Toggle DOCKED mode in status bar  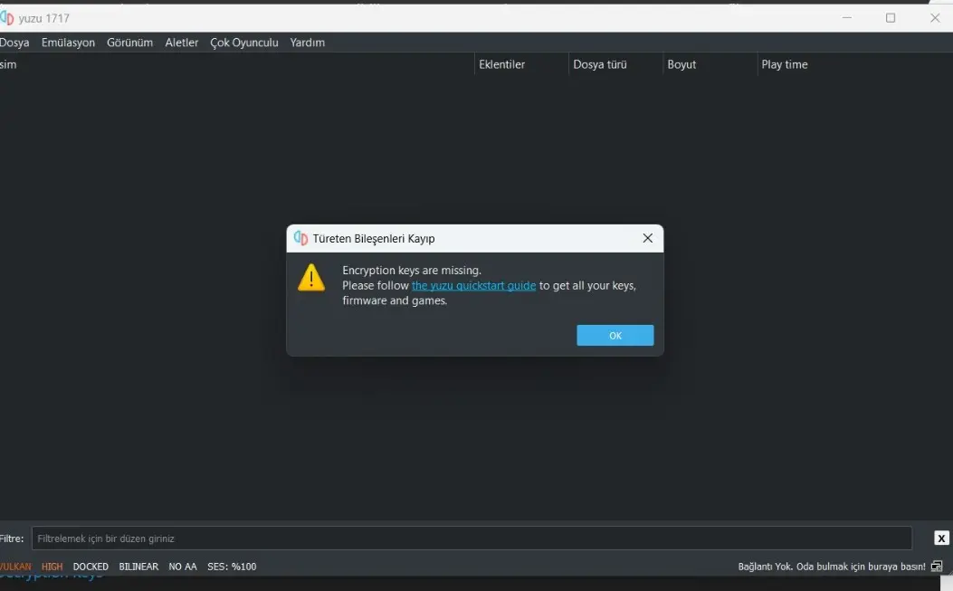pyautogui.click(x=91, y=567)
